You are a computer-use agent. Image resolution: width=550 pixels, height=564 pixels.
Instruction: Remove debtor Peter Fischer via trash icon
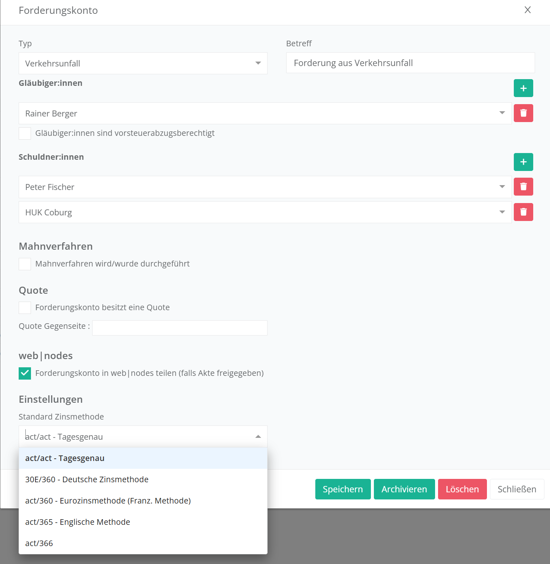[x=523, y=187]
